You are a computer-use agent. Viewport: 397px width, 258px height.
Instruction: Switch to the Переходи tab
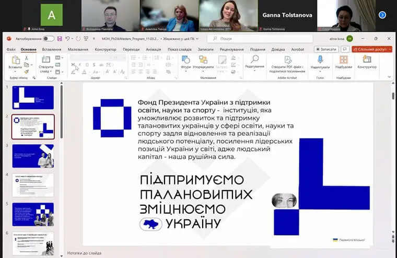[131, 50]
